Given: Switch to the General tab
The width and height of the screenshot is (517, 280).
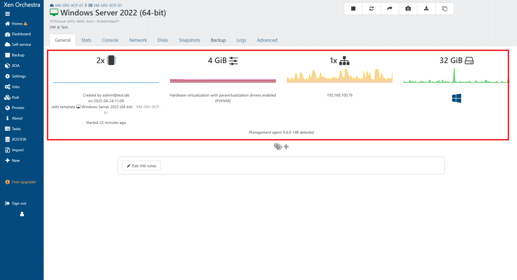Looking at the screenshot, I should 63,40.
